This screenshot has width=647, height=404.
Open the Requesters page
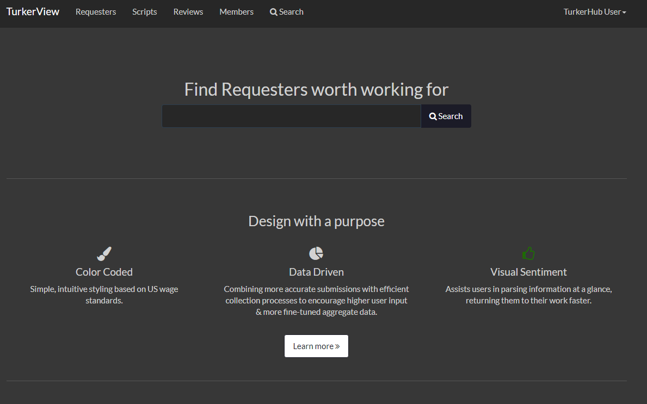point(95,11)
